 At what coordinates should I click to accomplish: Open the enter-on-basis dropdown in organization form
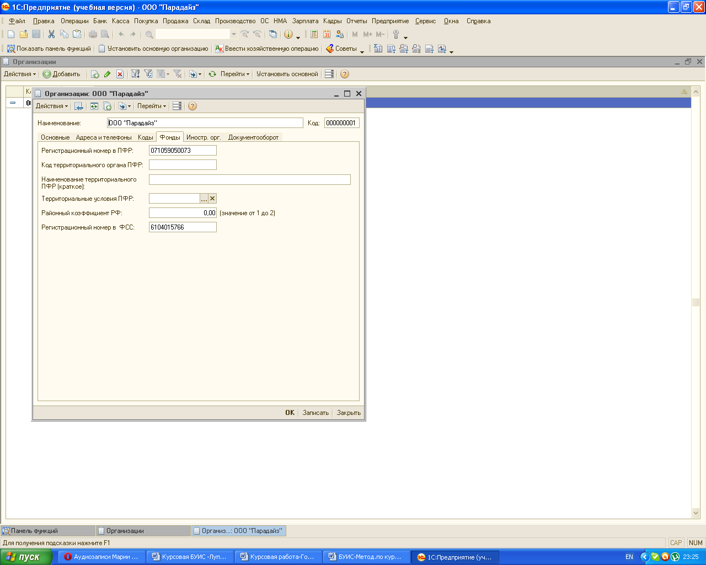tap(125, 106)
